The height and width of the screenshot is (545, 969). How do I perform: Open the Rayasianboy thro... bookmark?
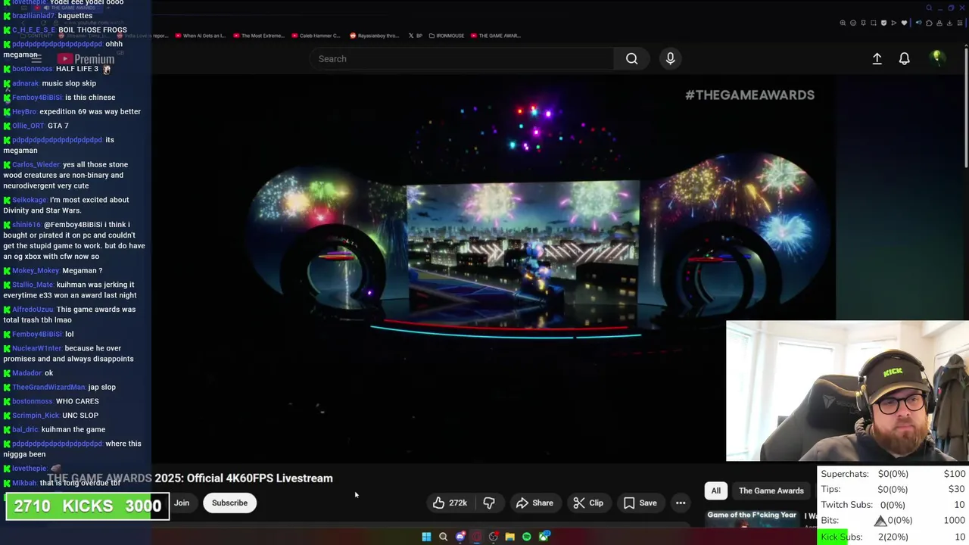pos(374,36)
